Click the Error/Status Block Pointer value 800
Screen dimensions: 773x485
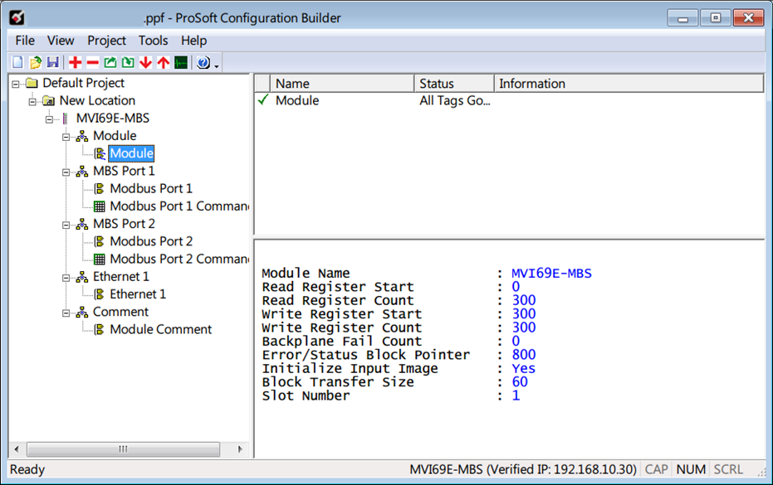[524, 355]
